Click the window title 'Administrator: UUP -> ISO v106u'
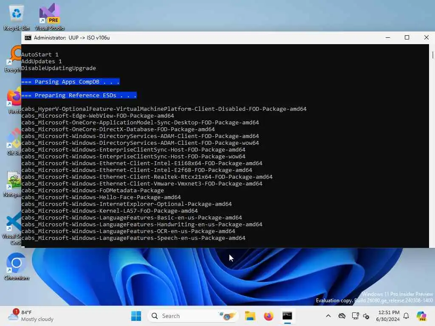The height and width of the screenshot is (326, 435). point(71,38)
